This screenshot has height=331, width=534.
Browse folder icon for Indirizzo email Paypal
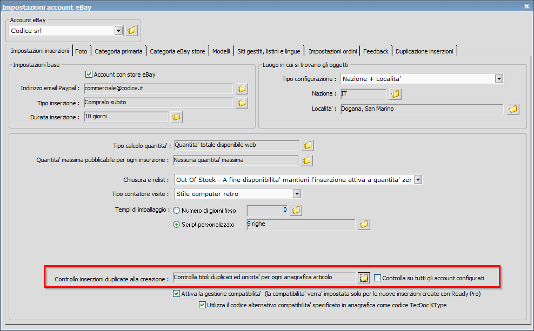(x=242, y=89)
